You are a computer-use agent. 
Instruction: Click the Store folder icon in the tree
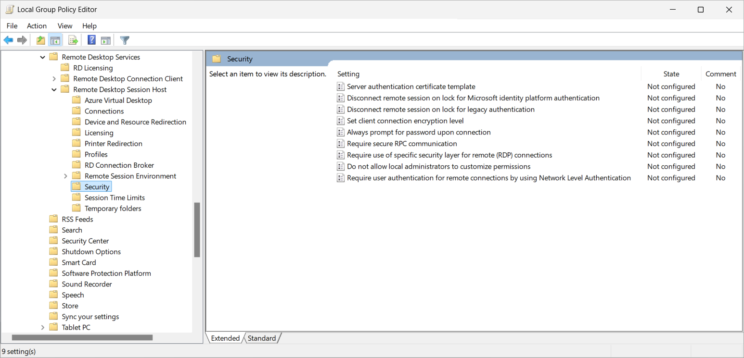click(53, 306)
